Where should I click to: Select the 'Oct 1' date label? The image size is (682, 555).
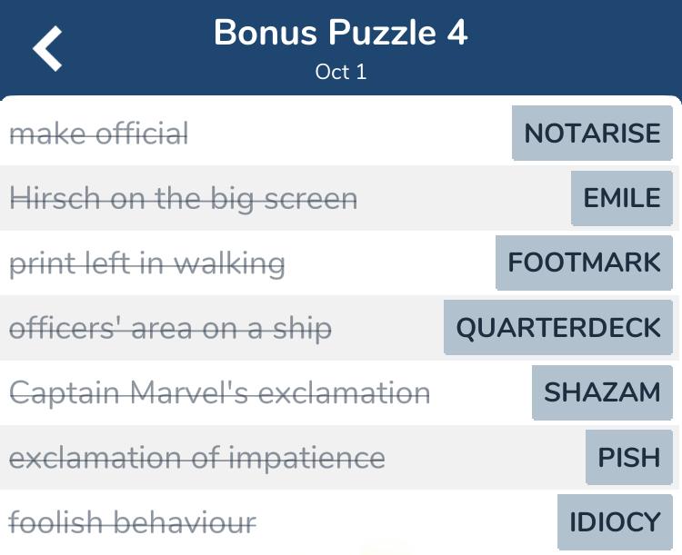coord(340,72)
